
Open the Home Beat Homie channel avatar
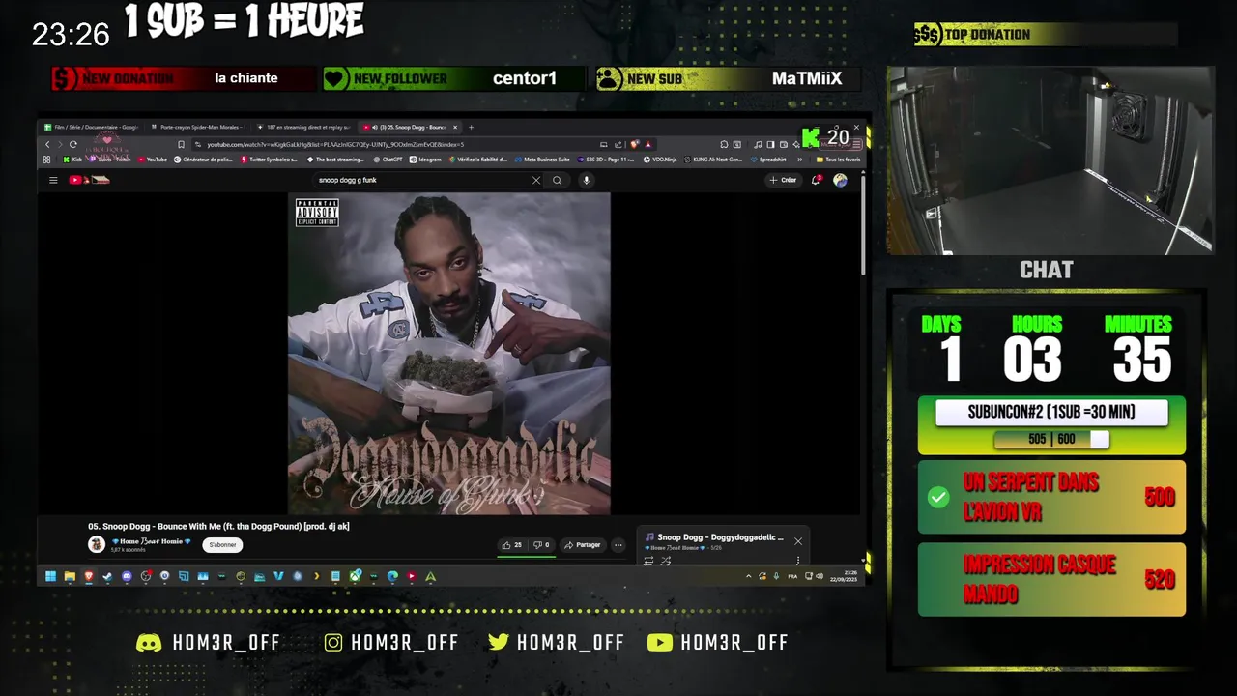pos(97,545)
